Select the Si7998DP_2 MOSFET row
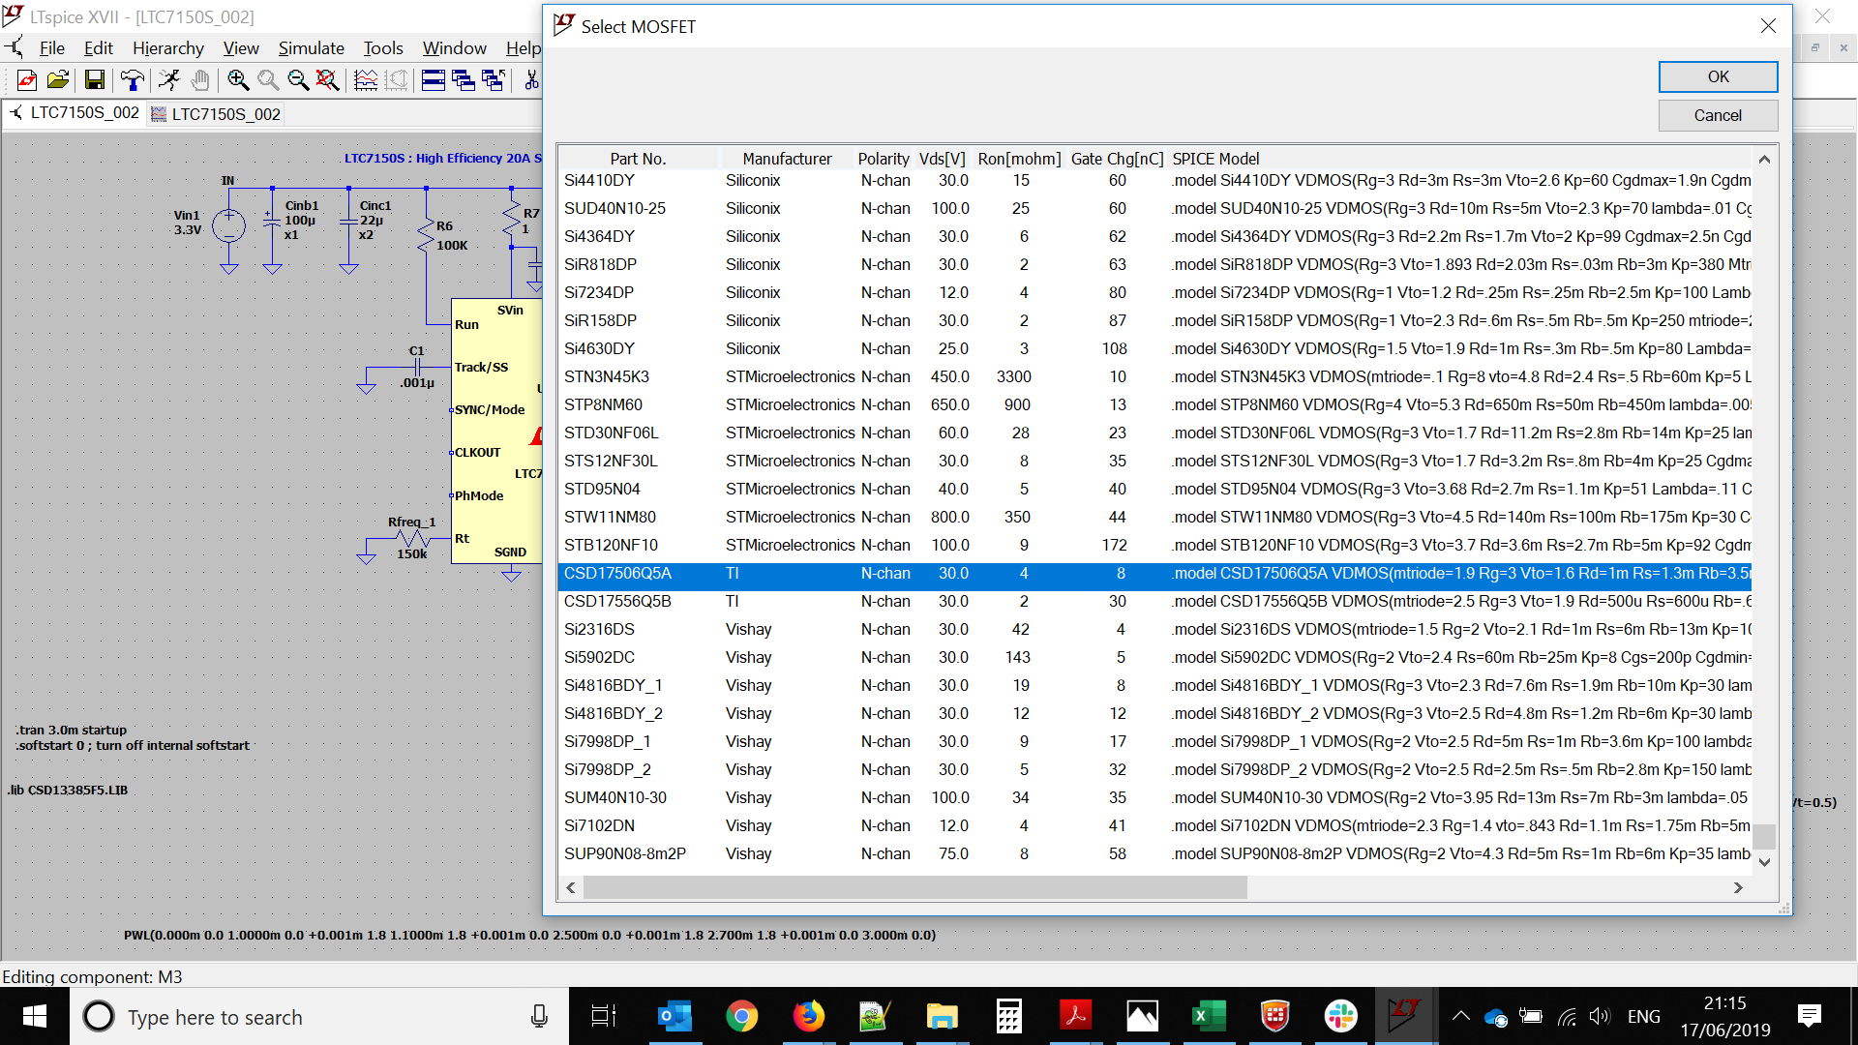This screenshot has height=1045, width=1858. coord(1155,770)
